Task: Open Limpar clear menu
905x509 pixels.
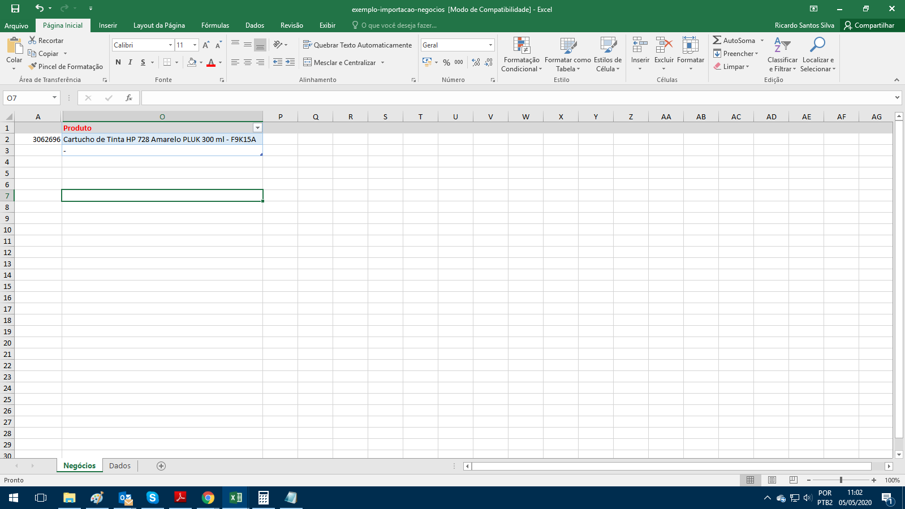Action: tap(731, 67)
